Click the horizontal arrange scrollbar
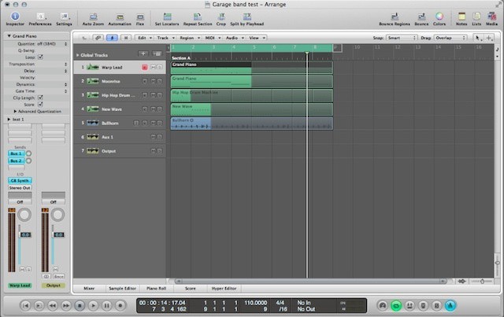The image size is (504, 317). click(310, 282)
